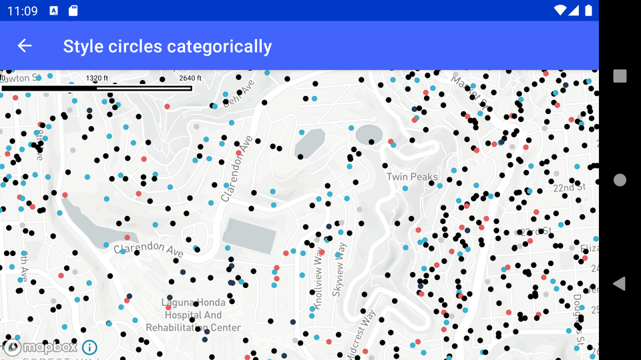Tap the back arrow in the app bar

click(x=25, y=45)
